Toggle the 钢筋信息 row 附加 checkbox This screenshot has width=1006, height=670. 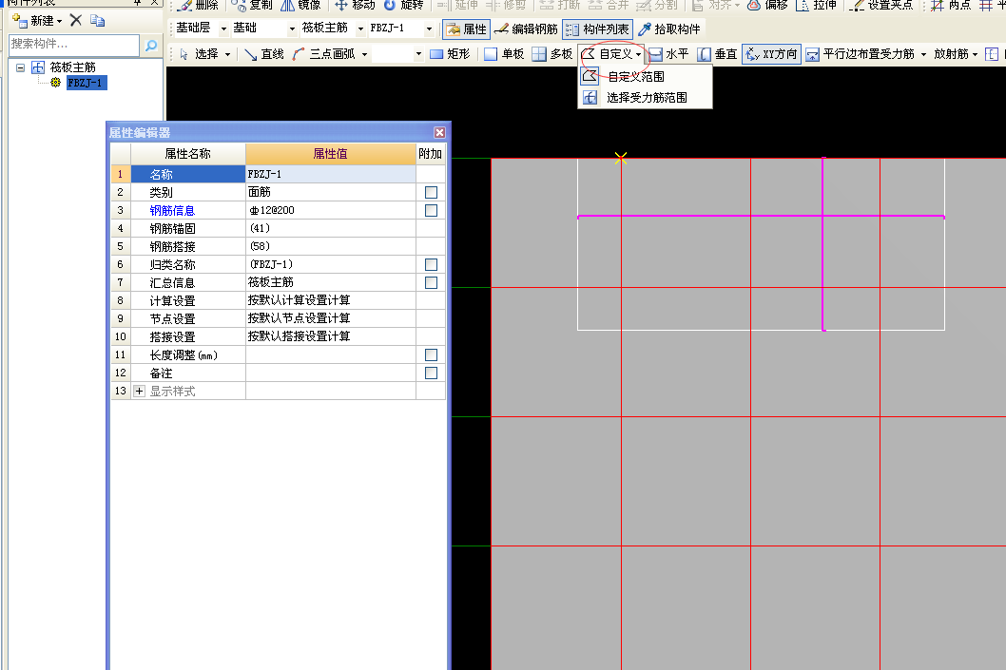pyautogui.click(x=431, y=210)
